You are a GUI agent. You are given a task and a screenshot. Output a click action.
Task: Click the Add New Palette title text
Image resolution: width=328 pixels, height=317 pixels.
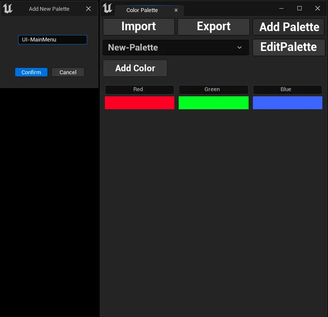tap(49, 9)
